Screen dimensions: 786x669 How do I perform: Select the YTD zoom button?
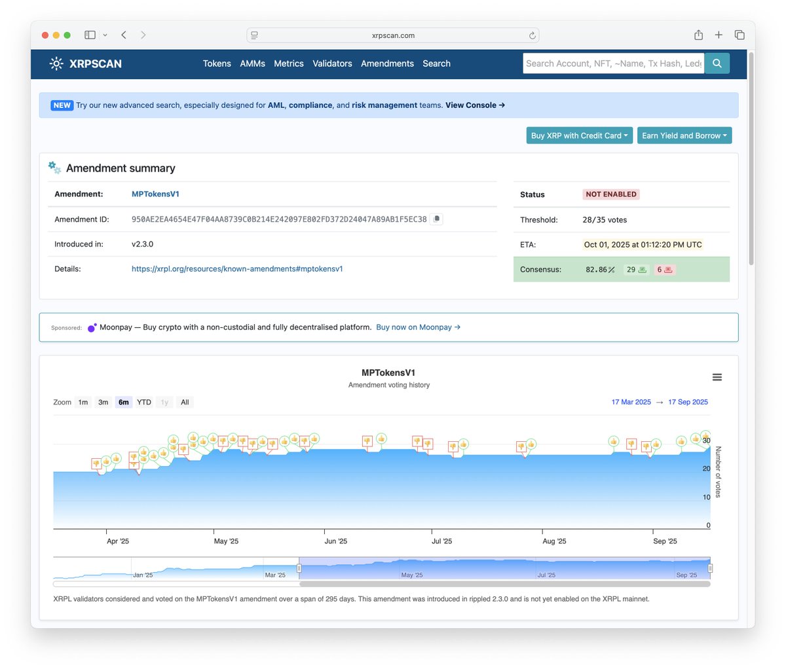(143, 402)
